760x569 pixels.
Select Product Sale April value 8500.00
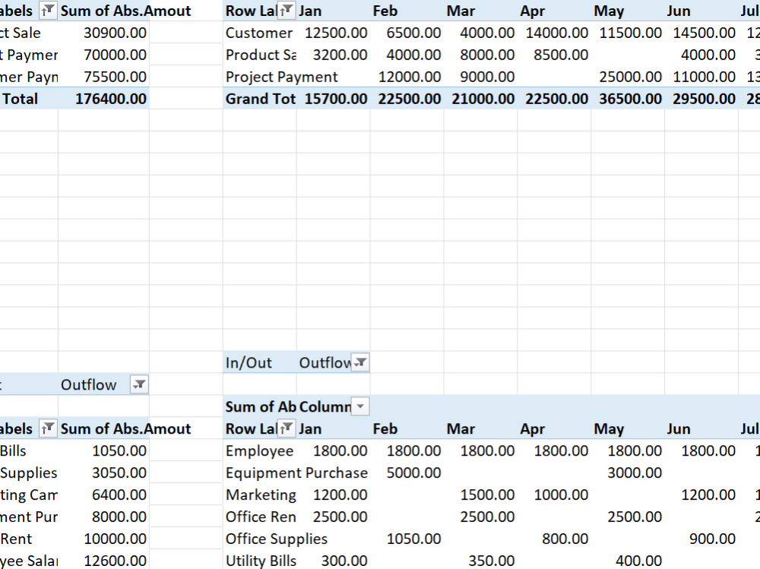coord(555,55)
